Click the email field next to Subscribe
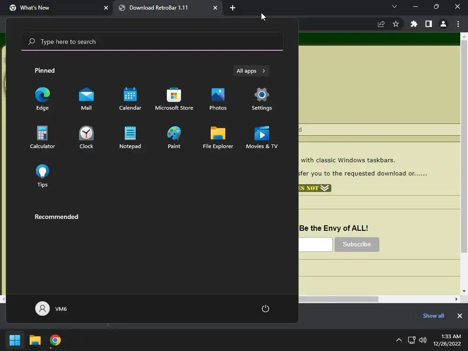Screen dimensions: 468x351 click(x=315, y=245)
